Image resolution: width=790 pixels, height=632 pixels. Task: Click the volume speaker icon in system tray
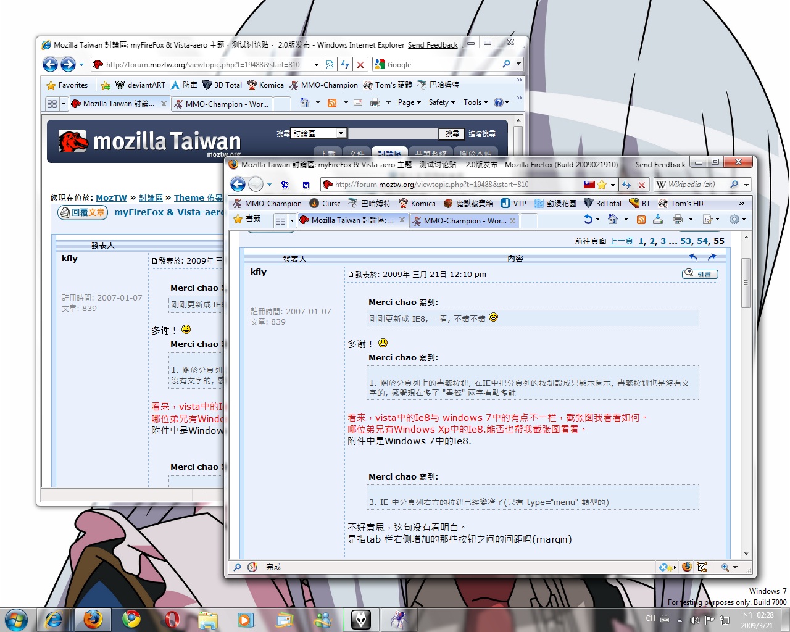click(x=695, y=620)
